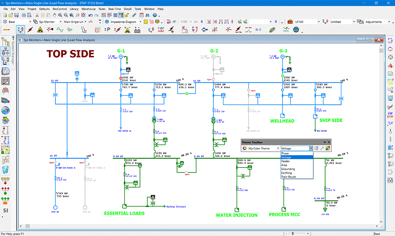
Task: Close the Theme Toolbar panel
Action: coord(329,142)
